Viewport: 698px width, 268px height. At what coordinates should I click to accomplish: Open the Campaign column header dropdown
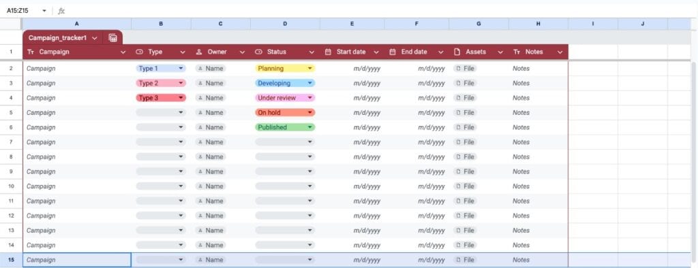123,52
